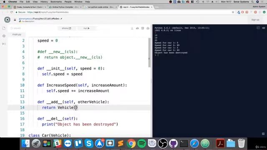The height and width of the screenshot is (150, 267).
Task: Click the editor vertical scrollbar
Action: tap(149, 53)
